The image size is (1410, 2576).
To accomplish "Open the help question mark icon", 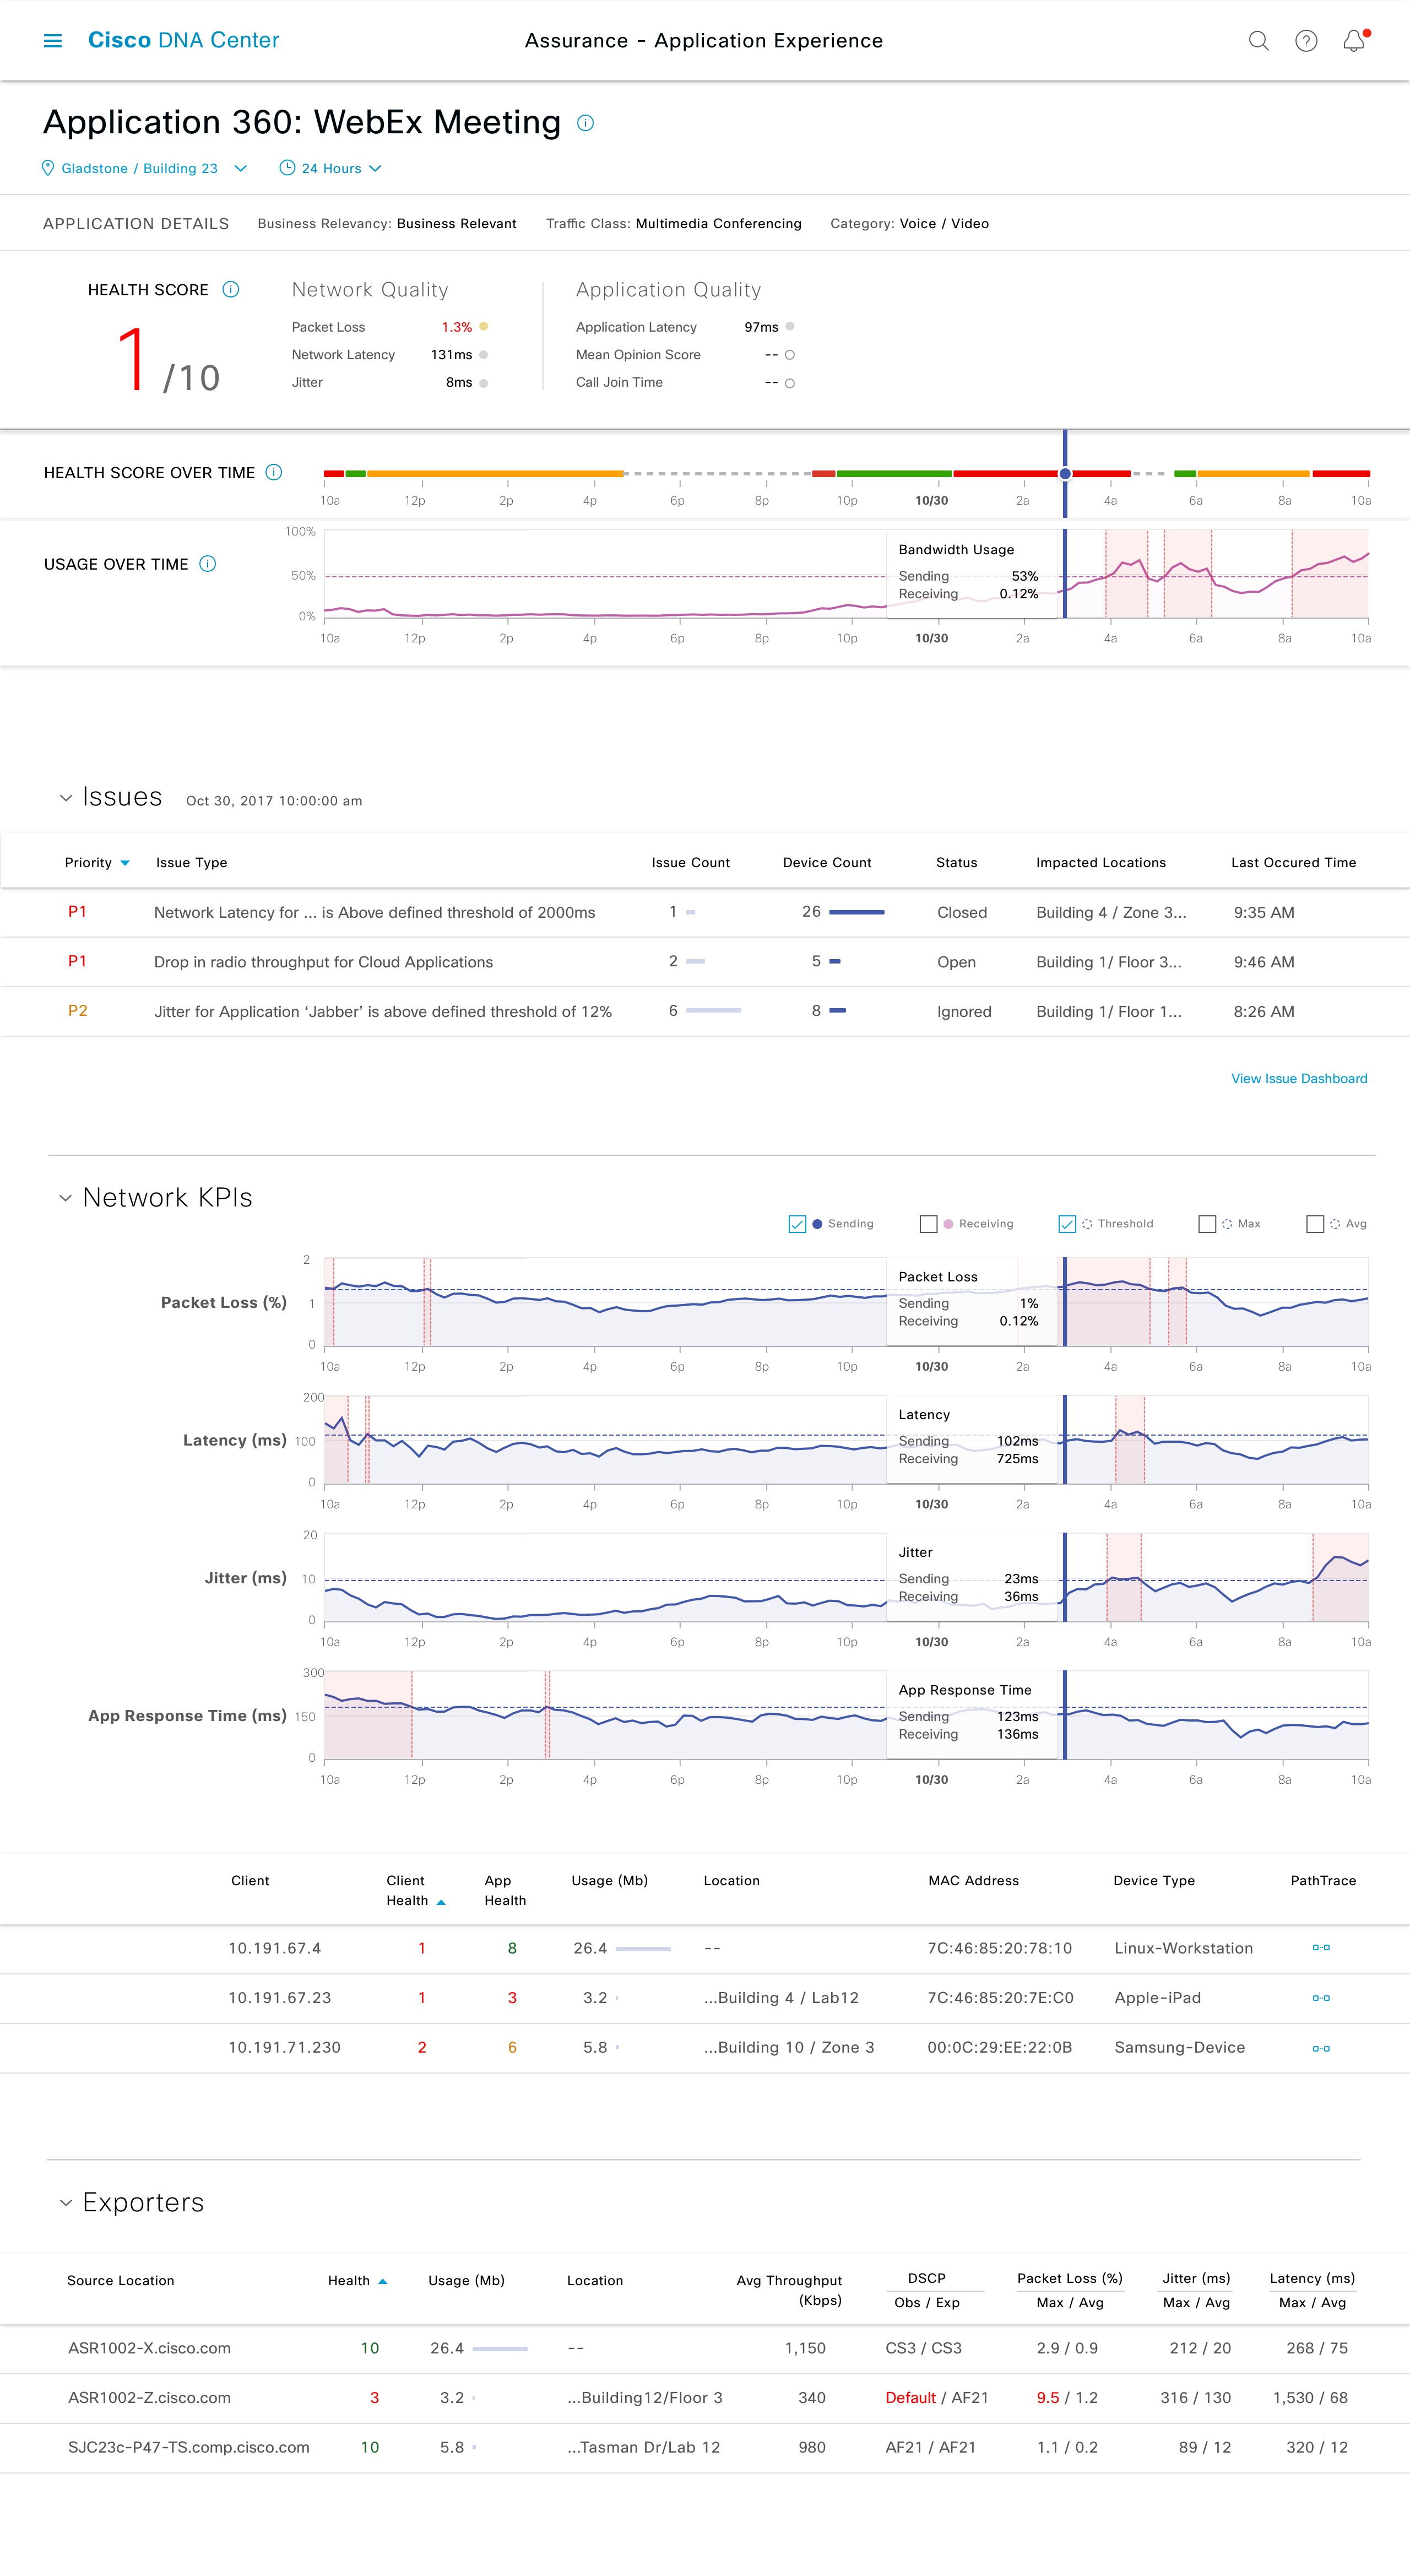I will coord(1306,41).
